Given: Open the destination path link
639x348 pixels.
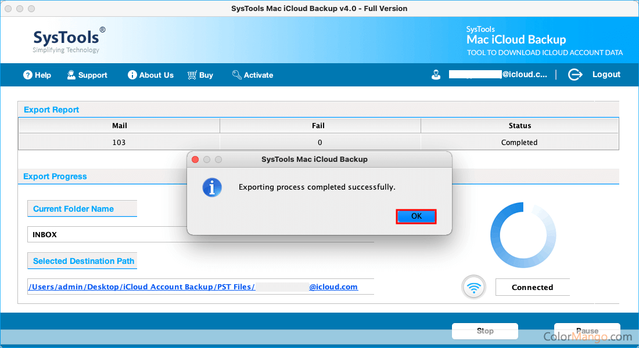Looking at the screenshot, I should 193,287.
